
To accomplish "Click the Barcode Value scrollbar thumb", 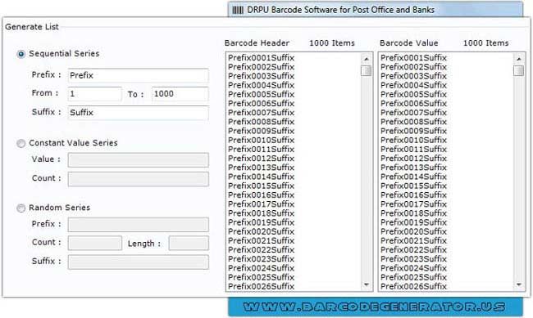I will tap(519, 71).
